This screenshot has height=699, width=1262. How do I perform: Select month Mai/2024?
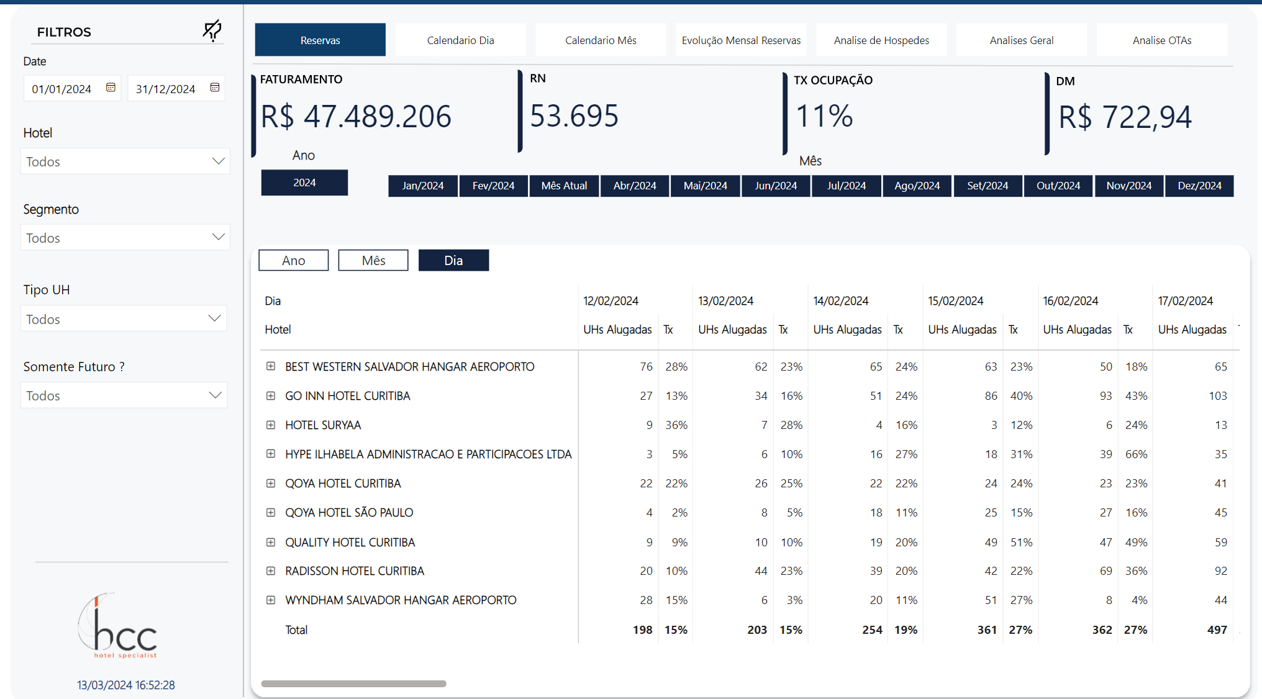[x=706, y=186]
